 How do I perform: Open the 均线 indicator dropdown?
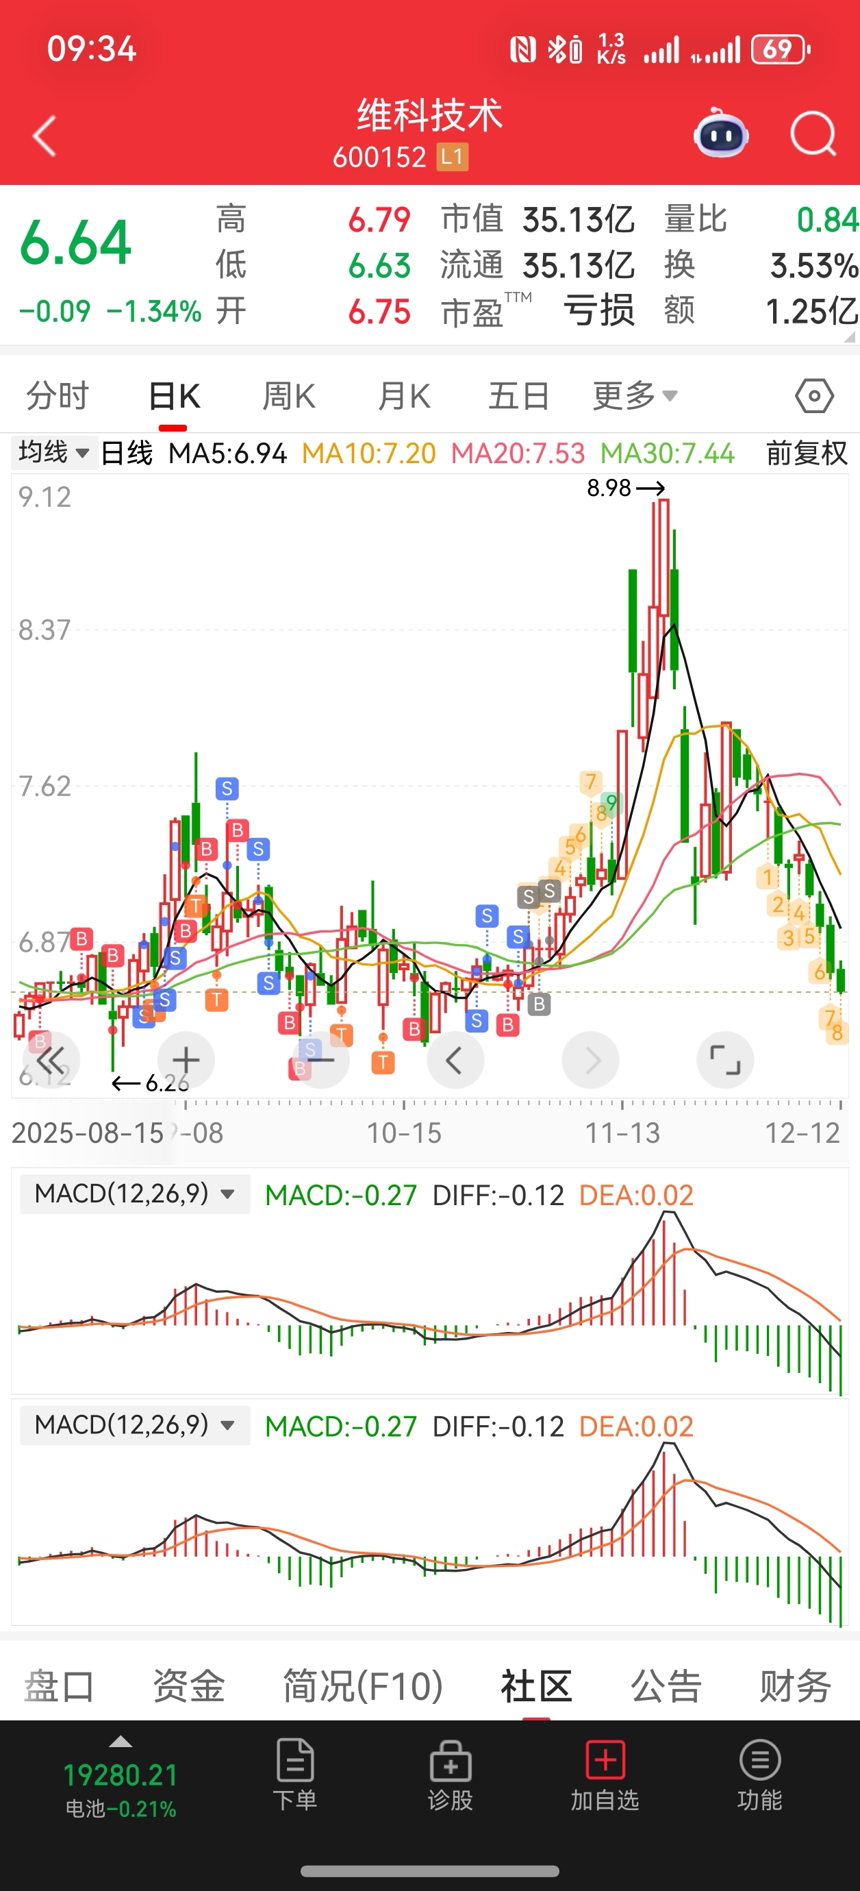[53, 452]
